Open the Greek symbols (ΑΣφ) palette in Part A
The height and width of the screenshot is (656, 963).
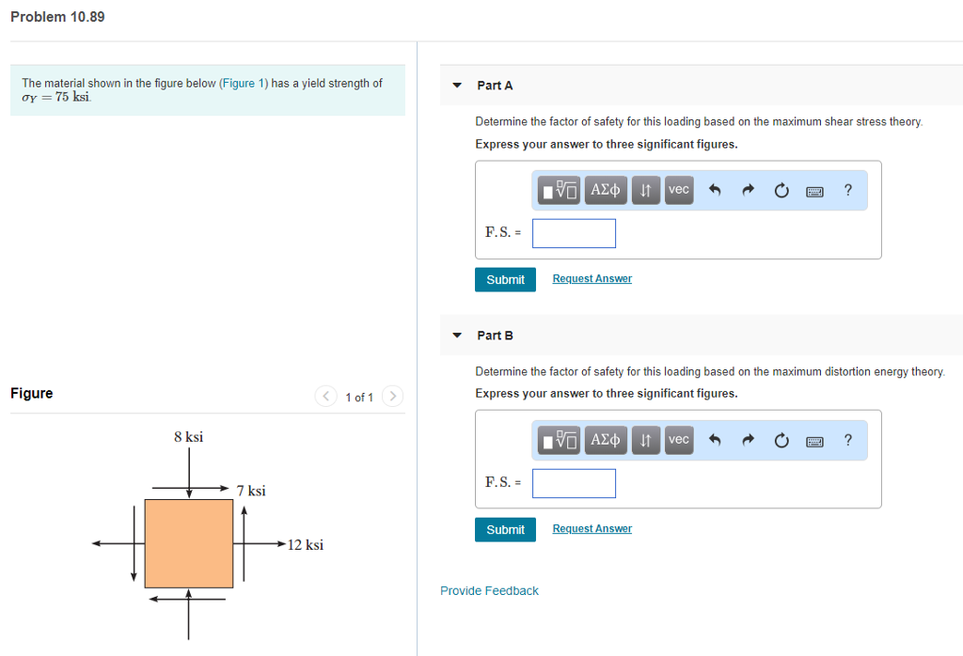[x=605, y=190]
